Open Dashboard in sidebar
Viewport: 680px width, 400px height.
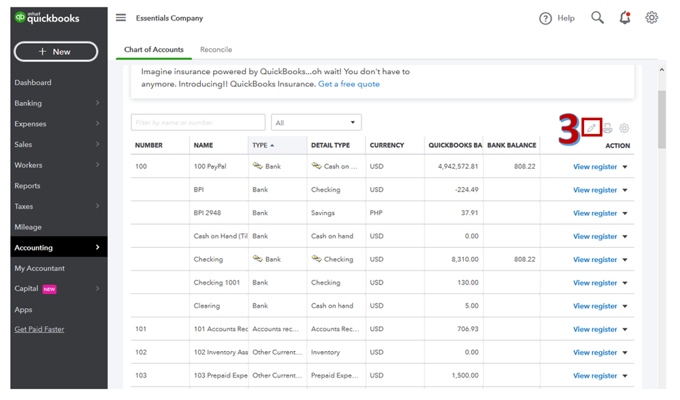33,82
